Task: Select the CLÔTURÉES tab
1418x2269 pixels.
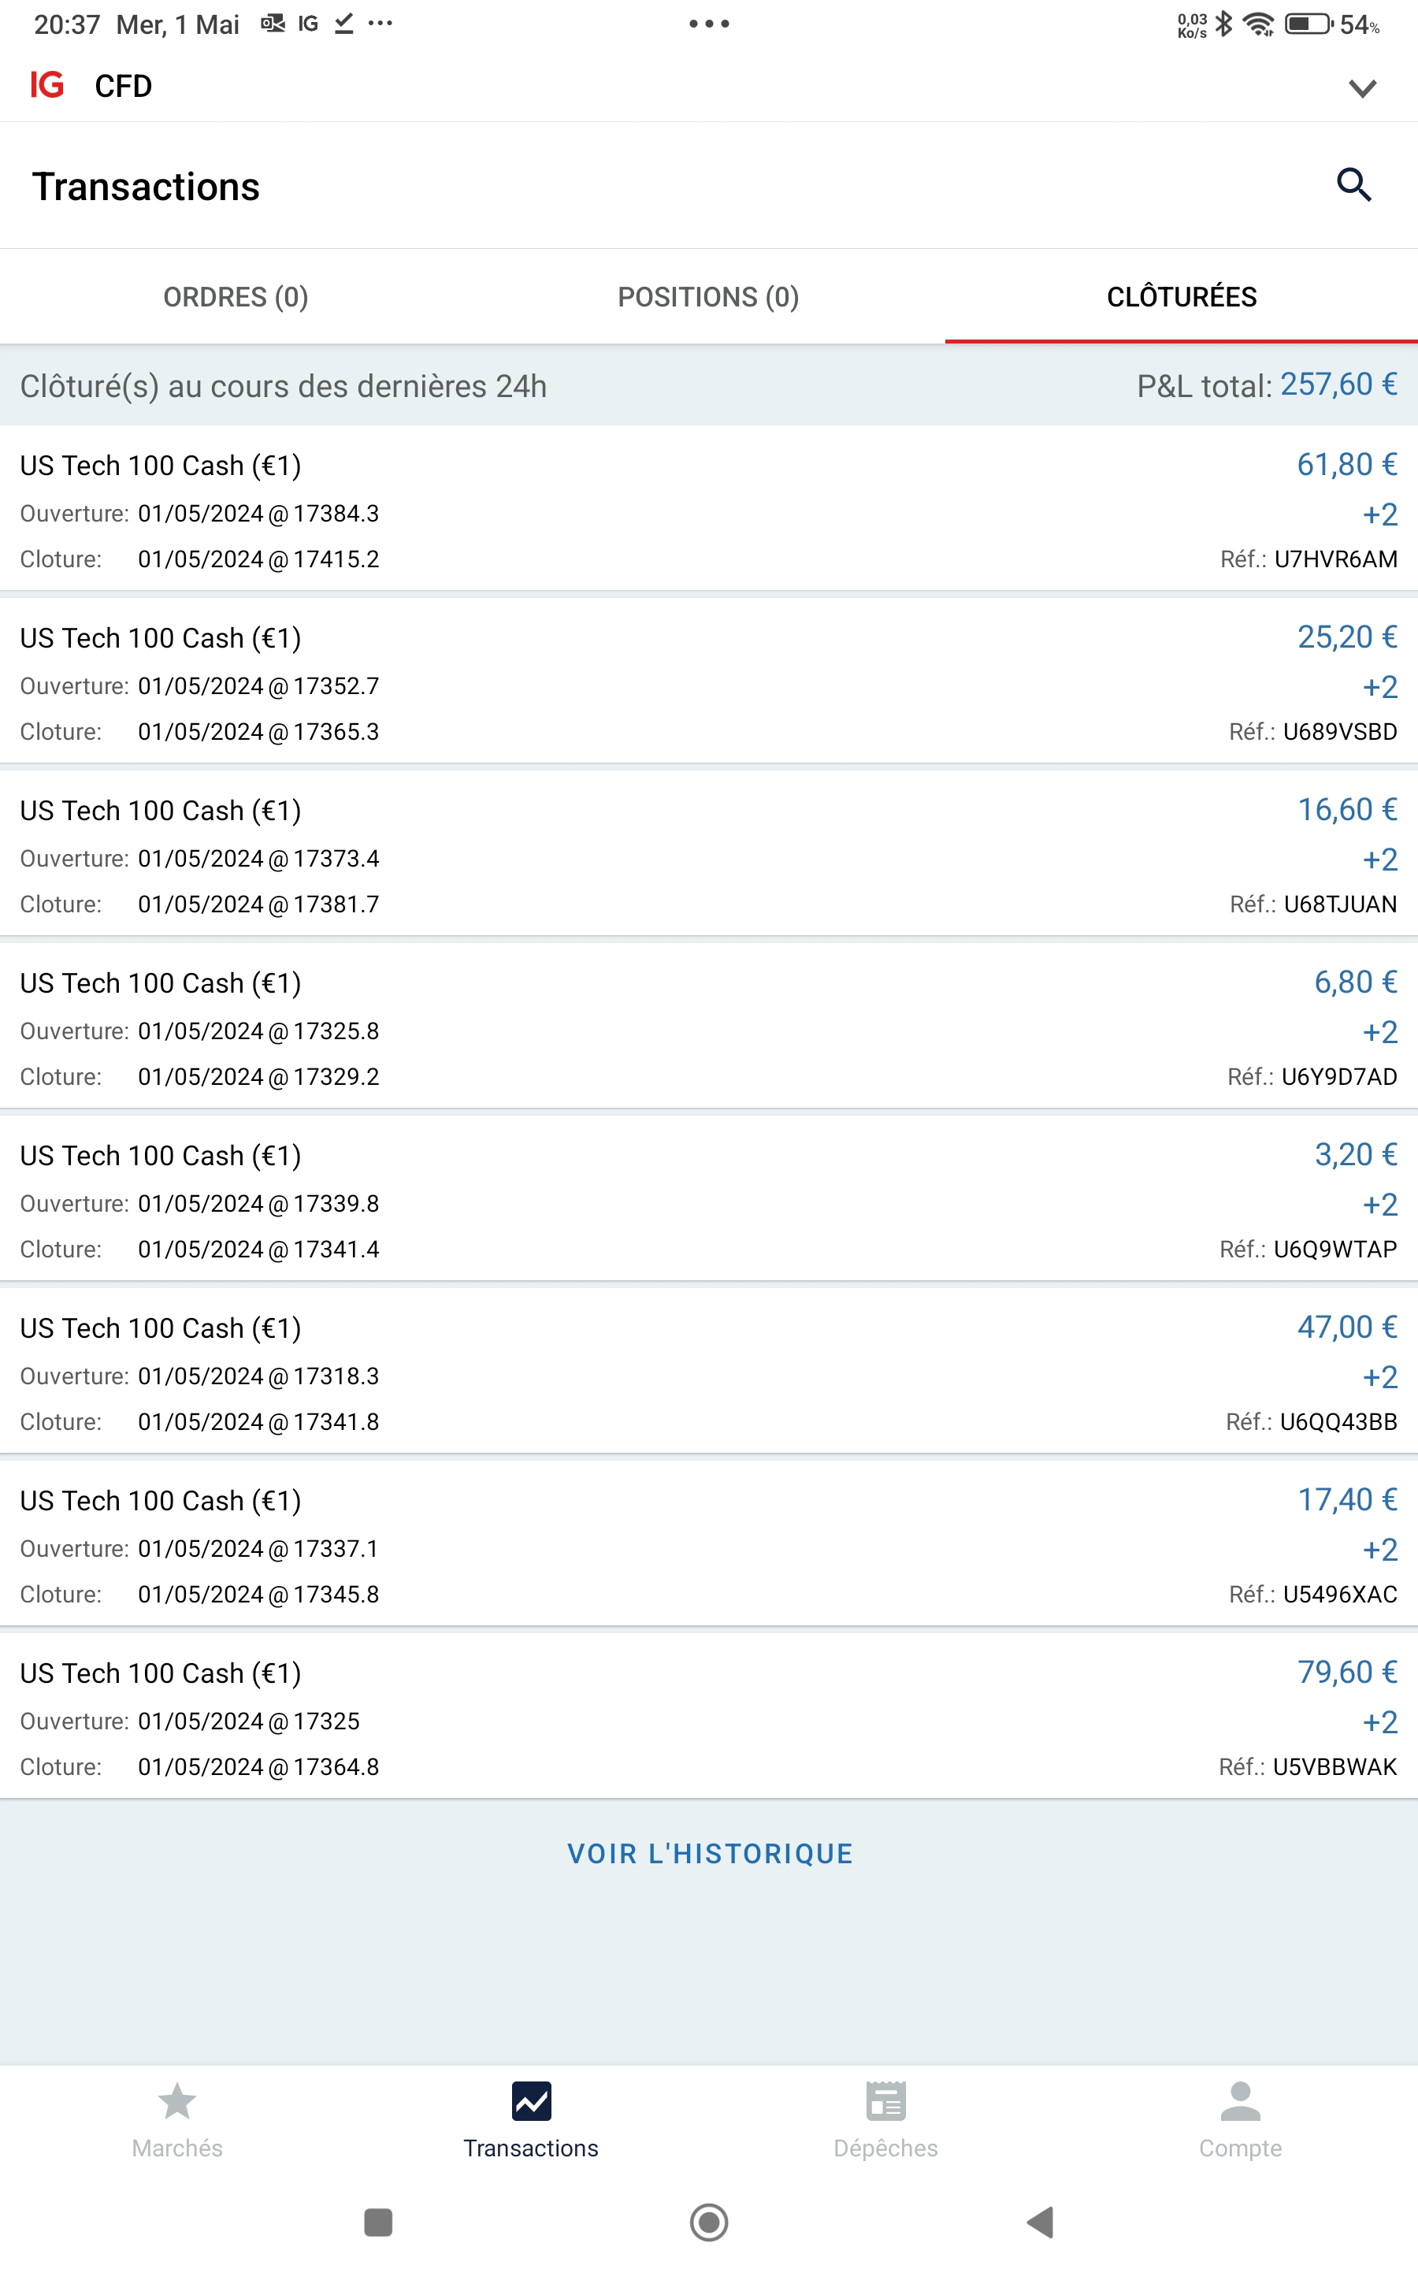Action: (x=1181, y=297)
